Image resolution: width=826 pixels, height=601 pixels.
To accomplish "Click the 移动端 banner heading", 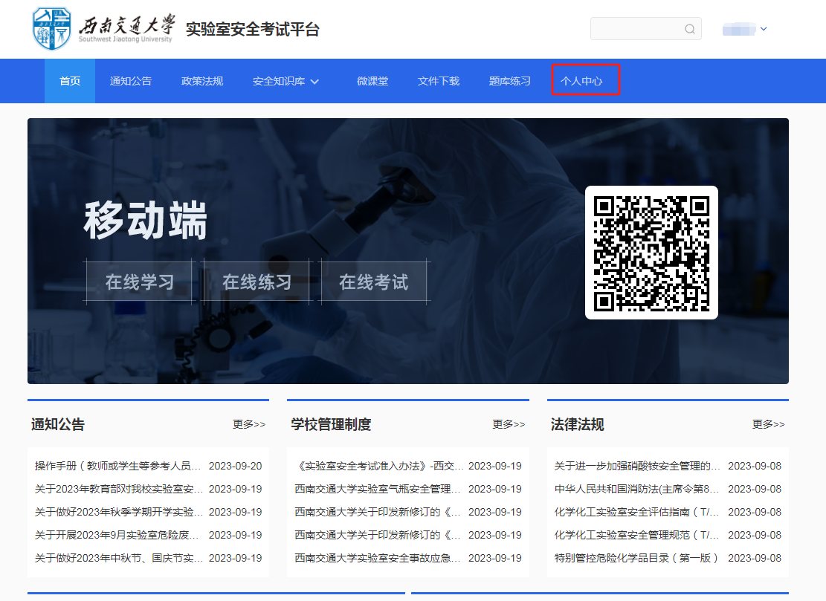I will coord(146,220).
